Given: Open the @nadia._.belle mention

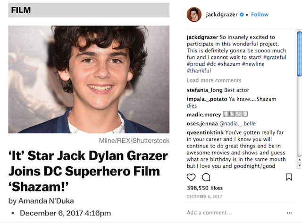Looking at the screenshot, I should pyautogui.click(x=234, y=123).
